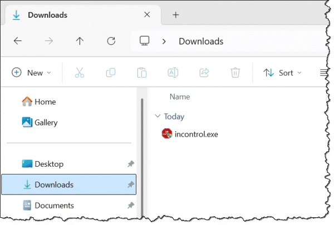The width and height of the screenshot is (334, 225).
Task: Click the Forward navigation arrow
Action: [49, 41]
